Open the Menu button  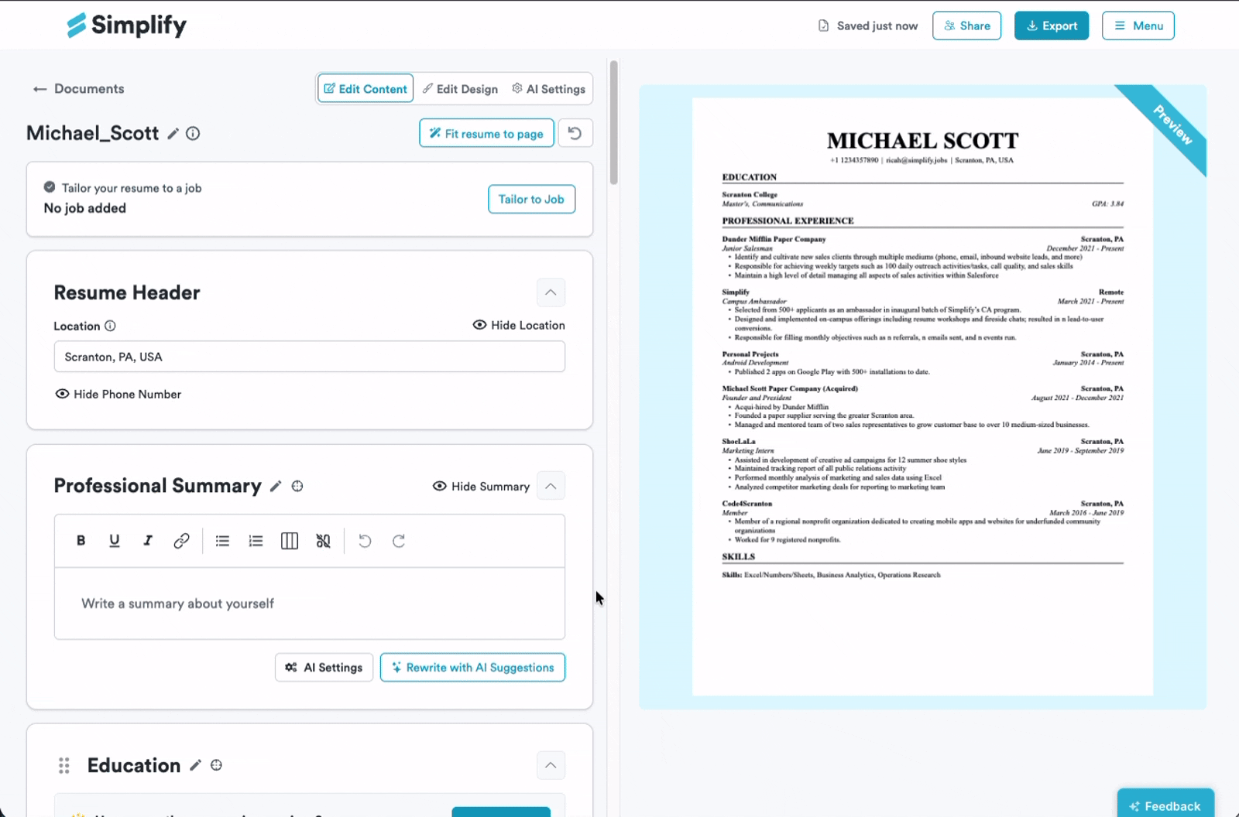click(x=1138, y=26)
